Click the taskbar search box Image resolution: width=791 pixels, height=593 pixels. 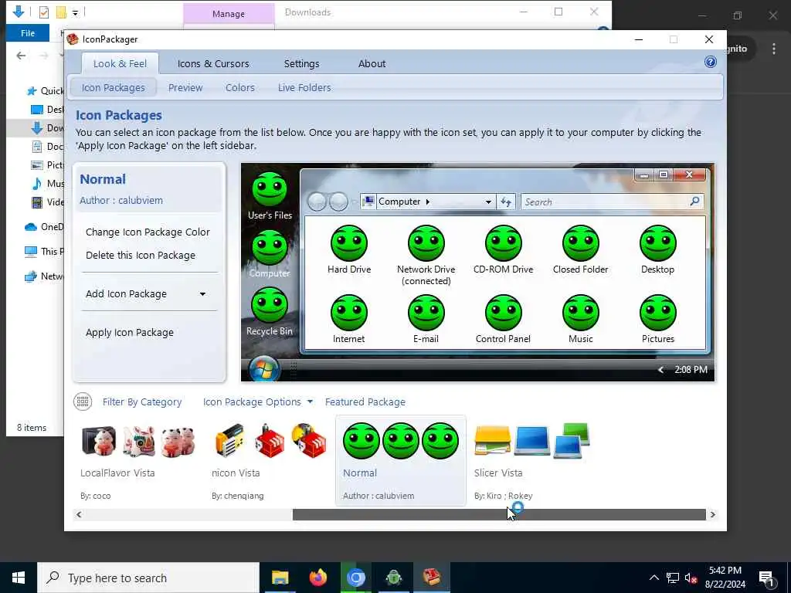[x=148, y=578]
